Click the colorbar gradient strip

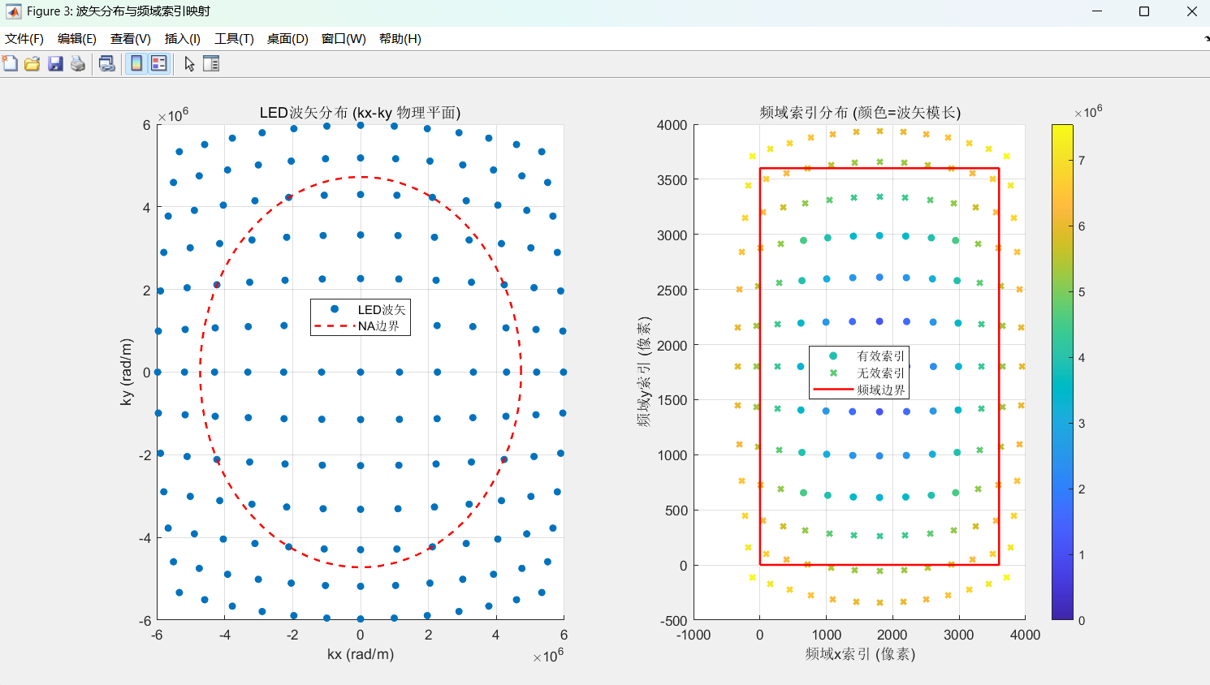point(1062,372)
